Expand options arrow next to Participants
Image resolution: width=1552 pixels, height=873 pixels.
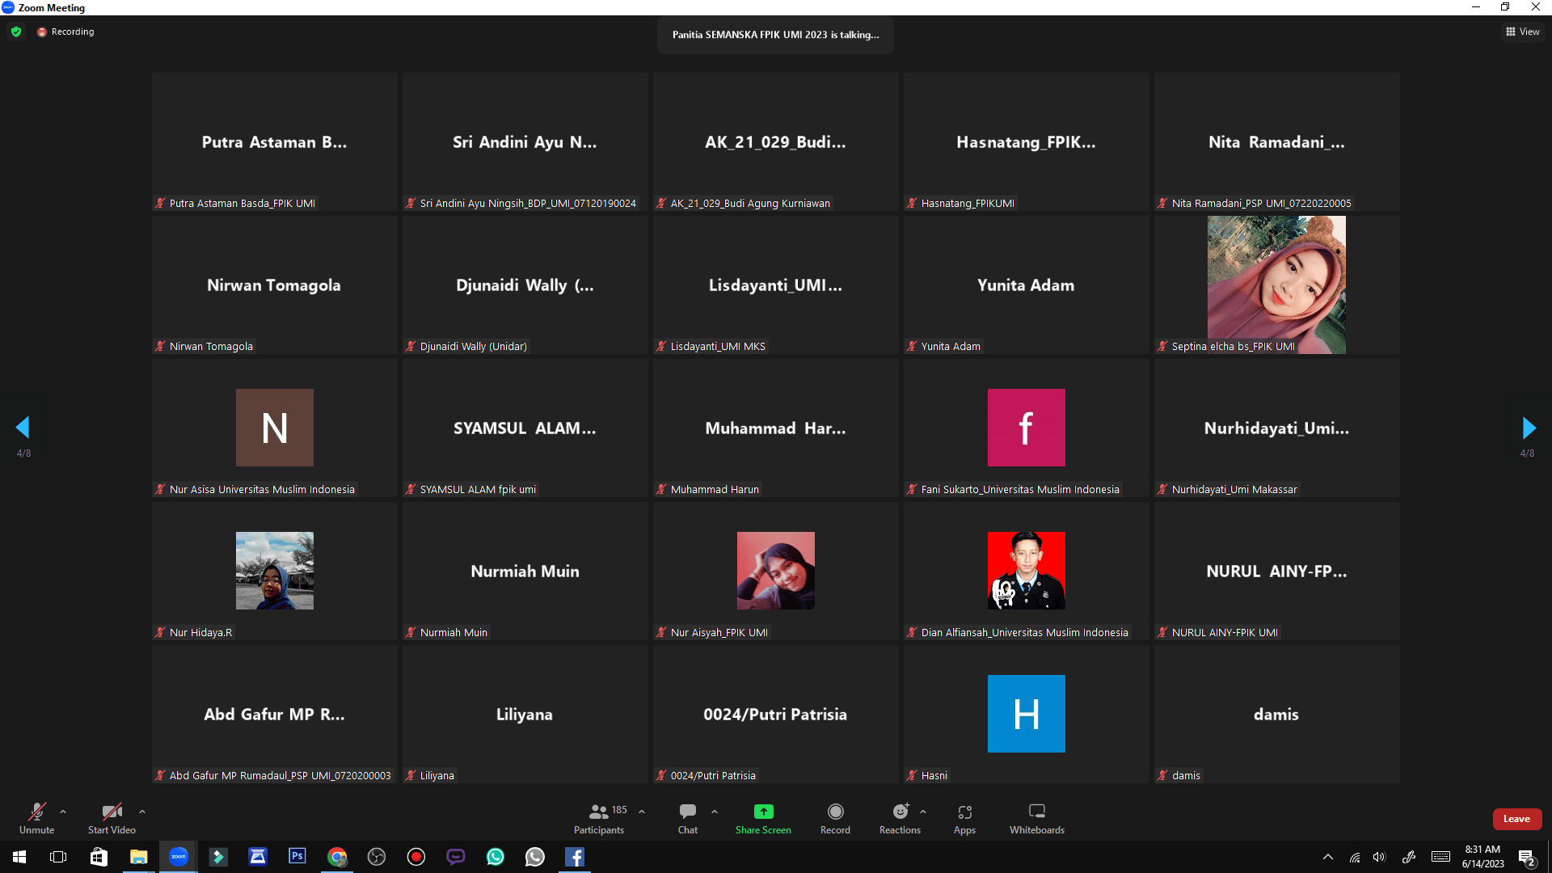point(642,811)
